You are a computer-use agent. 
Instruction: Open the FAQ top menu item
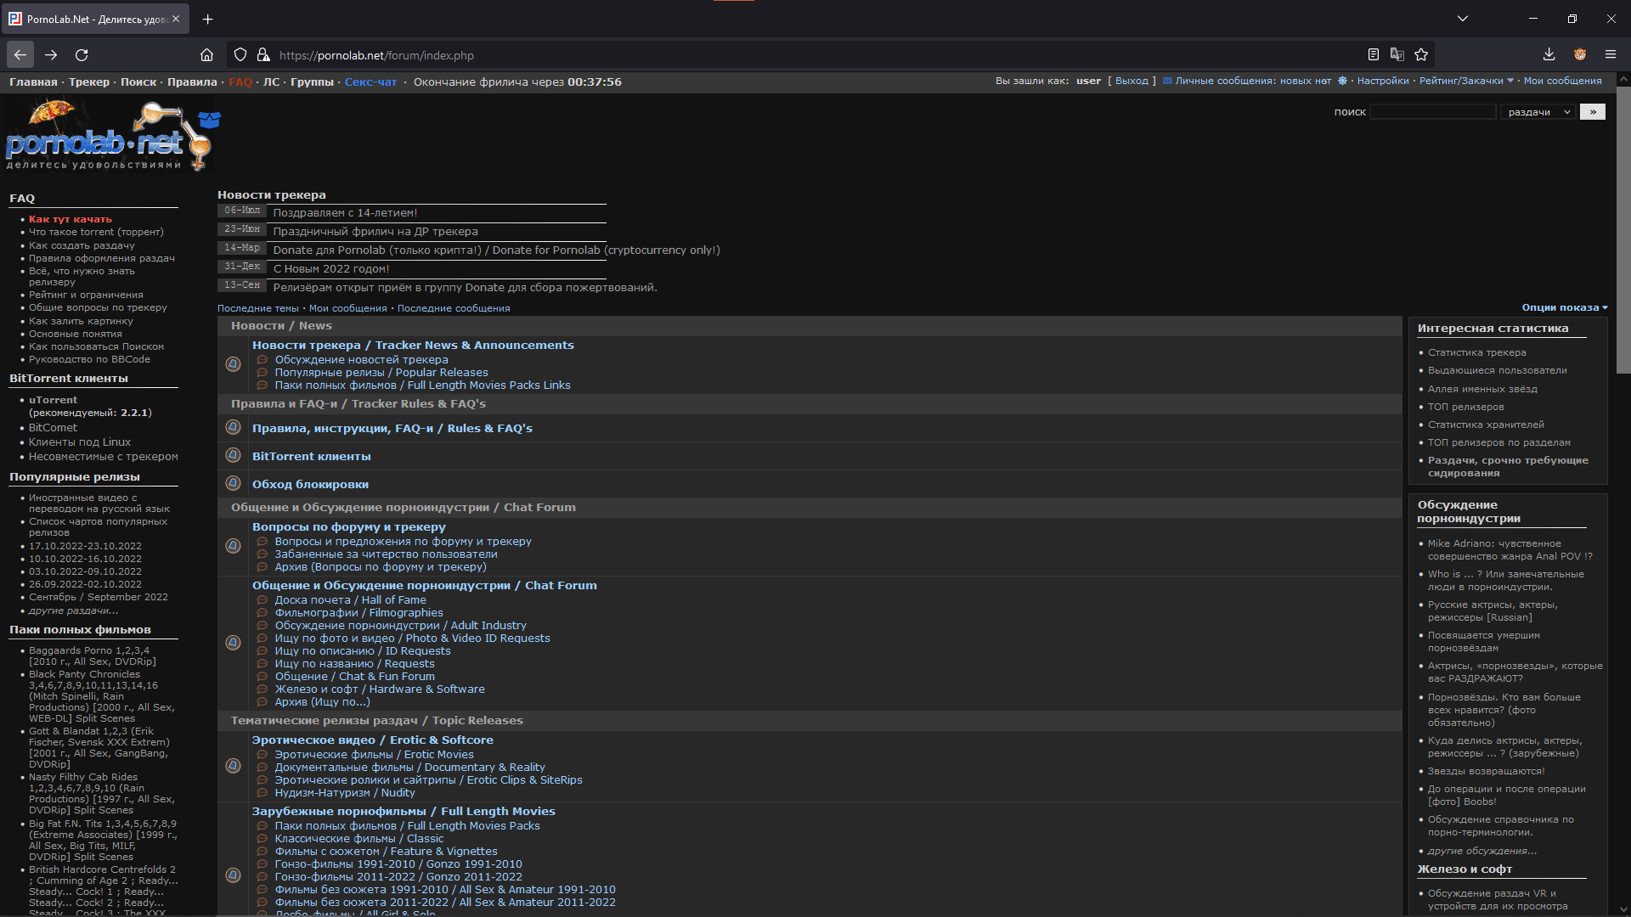[x=240, y=82]
